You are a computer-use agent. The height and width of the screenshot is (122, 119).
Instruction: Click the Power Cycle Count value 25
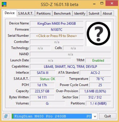pyautogui.click(x=100, y=85)
